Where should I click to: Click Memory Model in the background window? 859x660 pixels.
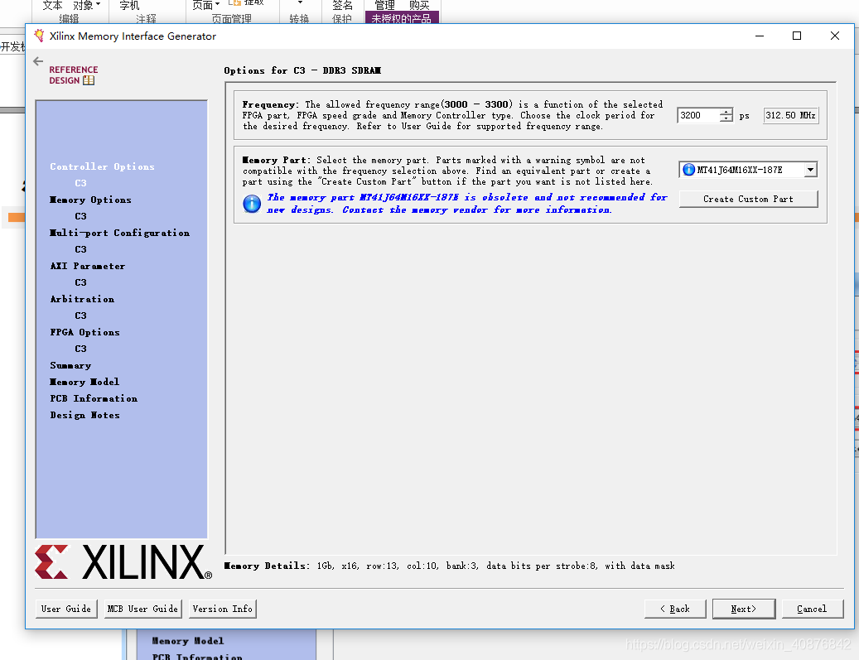[x=188, y=641]
